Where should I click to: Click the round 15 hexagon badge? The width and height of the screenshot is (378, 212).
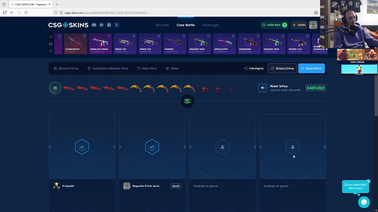[55, 88]
